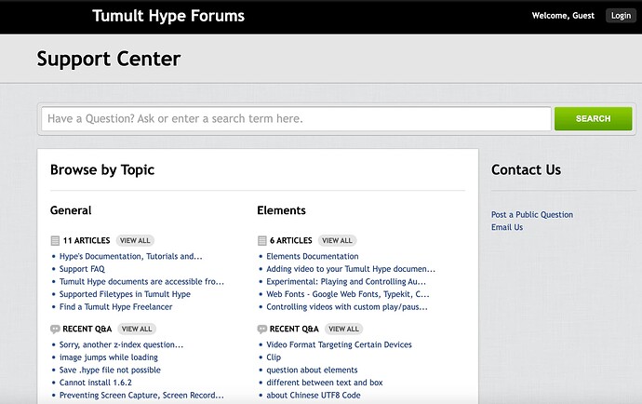Open Cannot install 1.6.2 question
The width and height of the screenshot is (642, 404).
click(x=96, y=383)
